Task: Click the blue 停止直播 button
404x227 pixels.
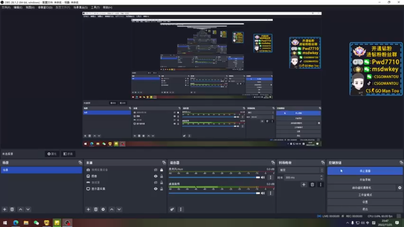Action: 365,171
